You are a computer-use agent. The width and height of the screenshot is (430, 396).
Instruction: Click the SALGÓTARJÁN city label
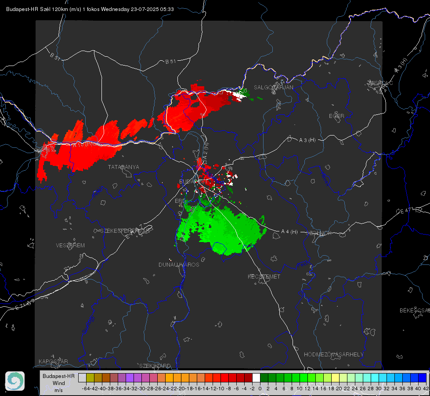[x=273, y=88]
